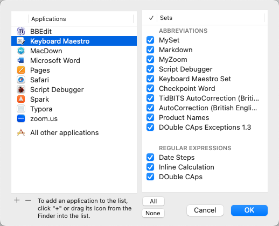The height and width of the screenshot is (226, 279).
Task: Toggle the Script Debugger set checkbox
Action: [150, 69]
